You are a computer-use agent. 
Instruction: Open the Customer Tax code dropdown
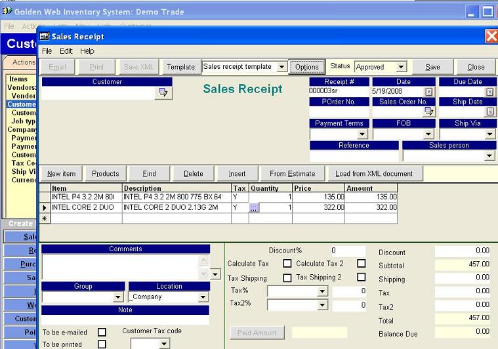coord(164,344)
